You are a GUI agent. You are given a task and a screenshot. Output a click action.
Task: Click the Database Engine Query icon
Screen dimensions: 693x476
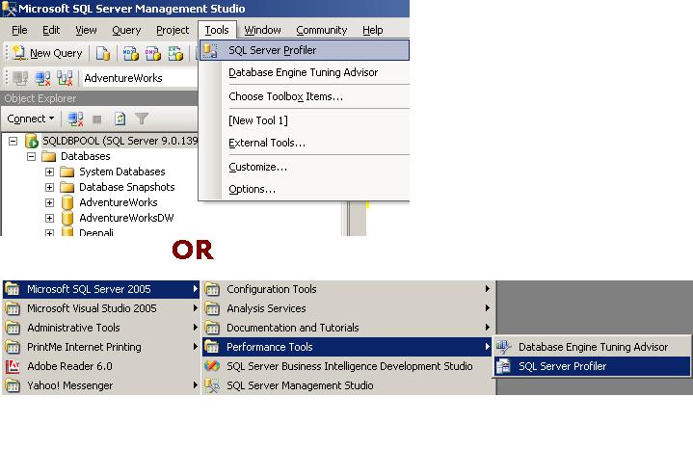(x=103, y=53)
